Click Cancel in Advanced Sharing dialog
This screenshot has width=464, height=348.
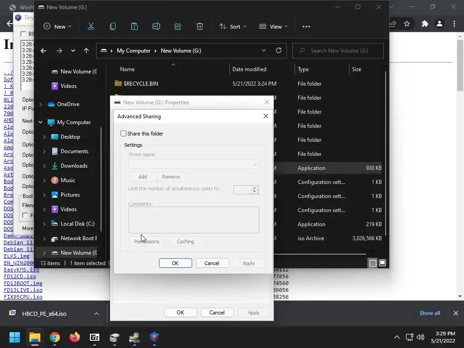[212, 263]
